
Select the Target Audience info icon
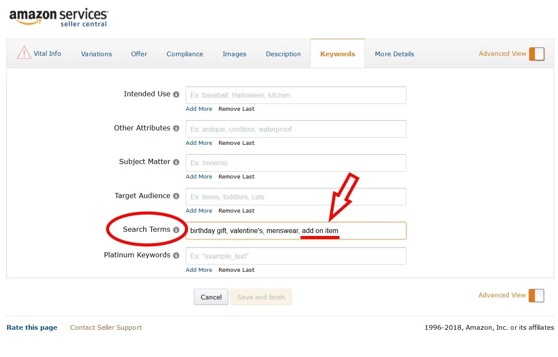176,196
